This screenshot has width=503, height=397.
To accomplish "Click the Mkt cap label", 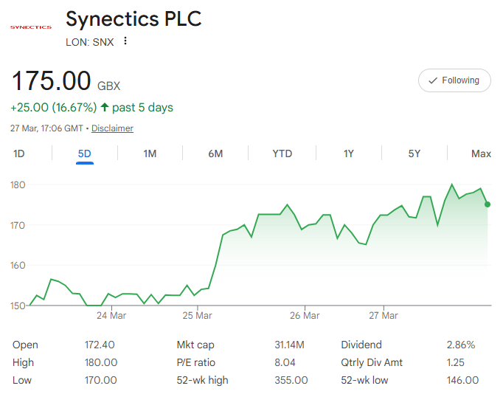I will (195, 345).
